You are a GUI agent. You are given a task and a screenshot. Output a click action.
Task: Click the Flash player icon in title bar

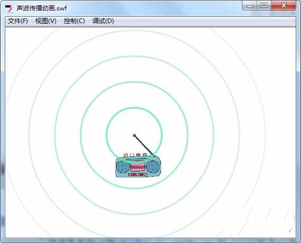tap(9, 8)
